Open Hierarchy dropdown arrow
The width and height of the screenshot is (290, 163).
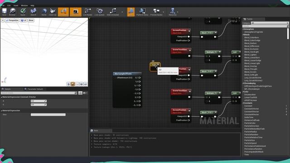(178, 12)
